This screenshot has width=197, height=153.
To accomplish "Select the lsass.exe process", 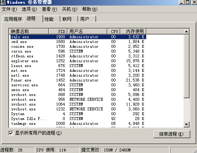I will (x=78, y=66).
